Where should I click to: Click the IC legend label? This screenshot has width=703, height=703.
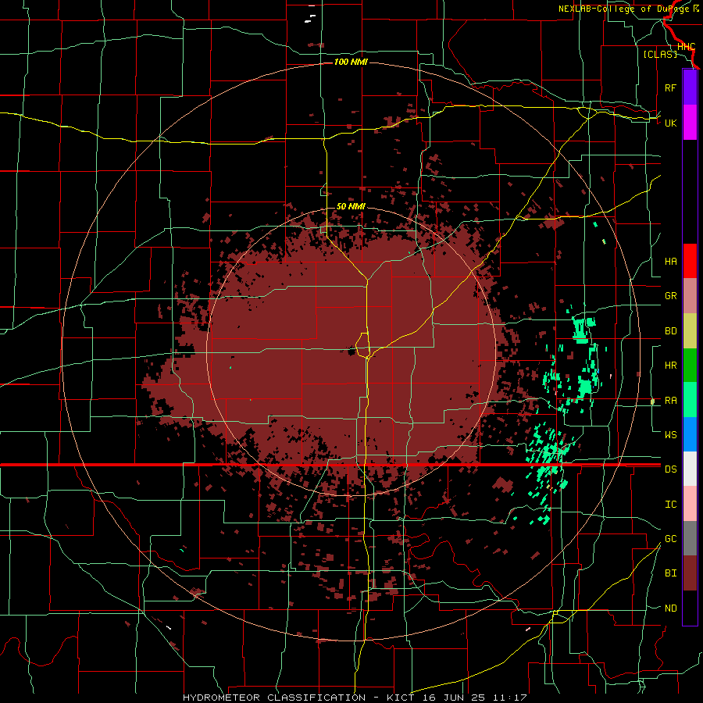click(x=670, y=505)
